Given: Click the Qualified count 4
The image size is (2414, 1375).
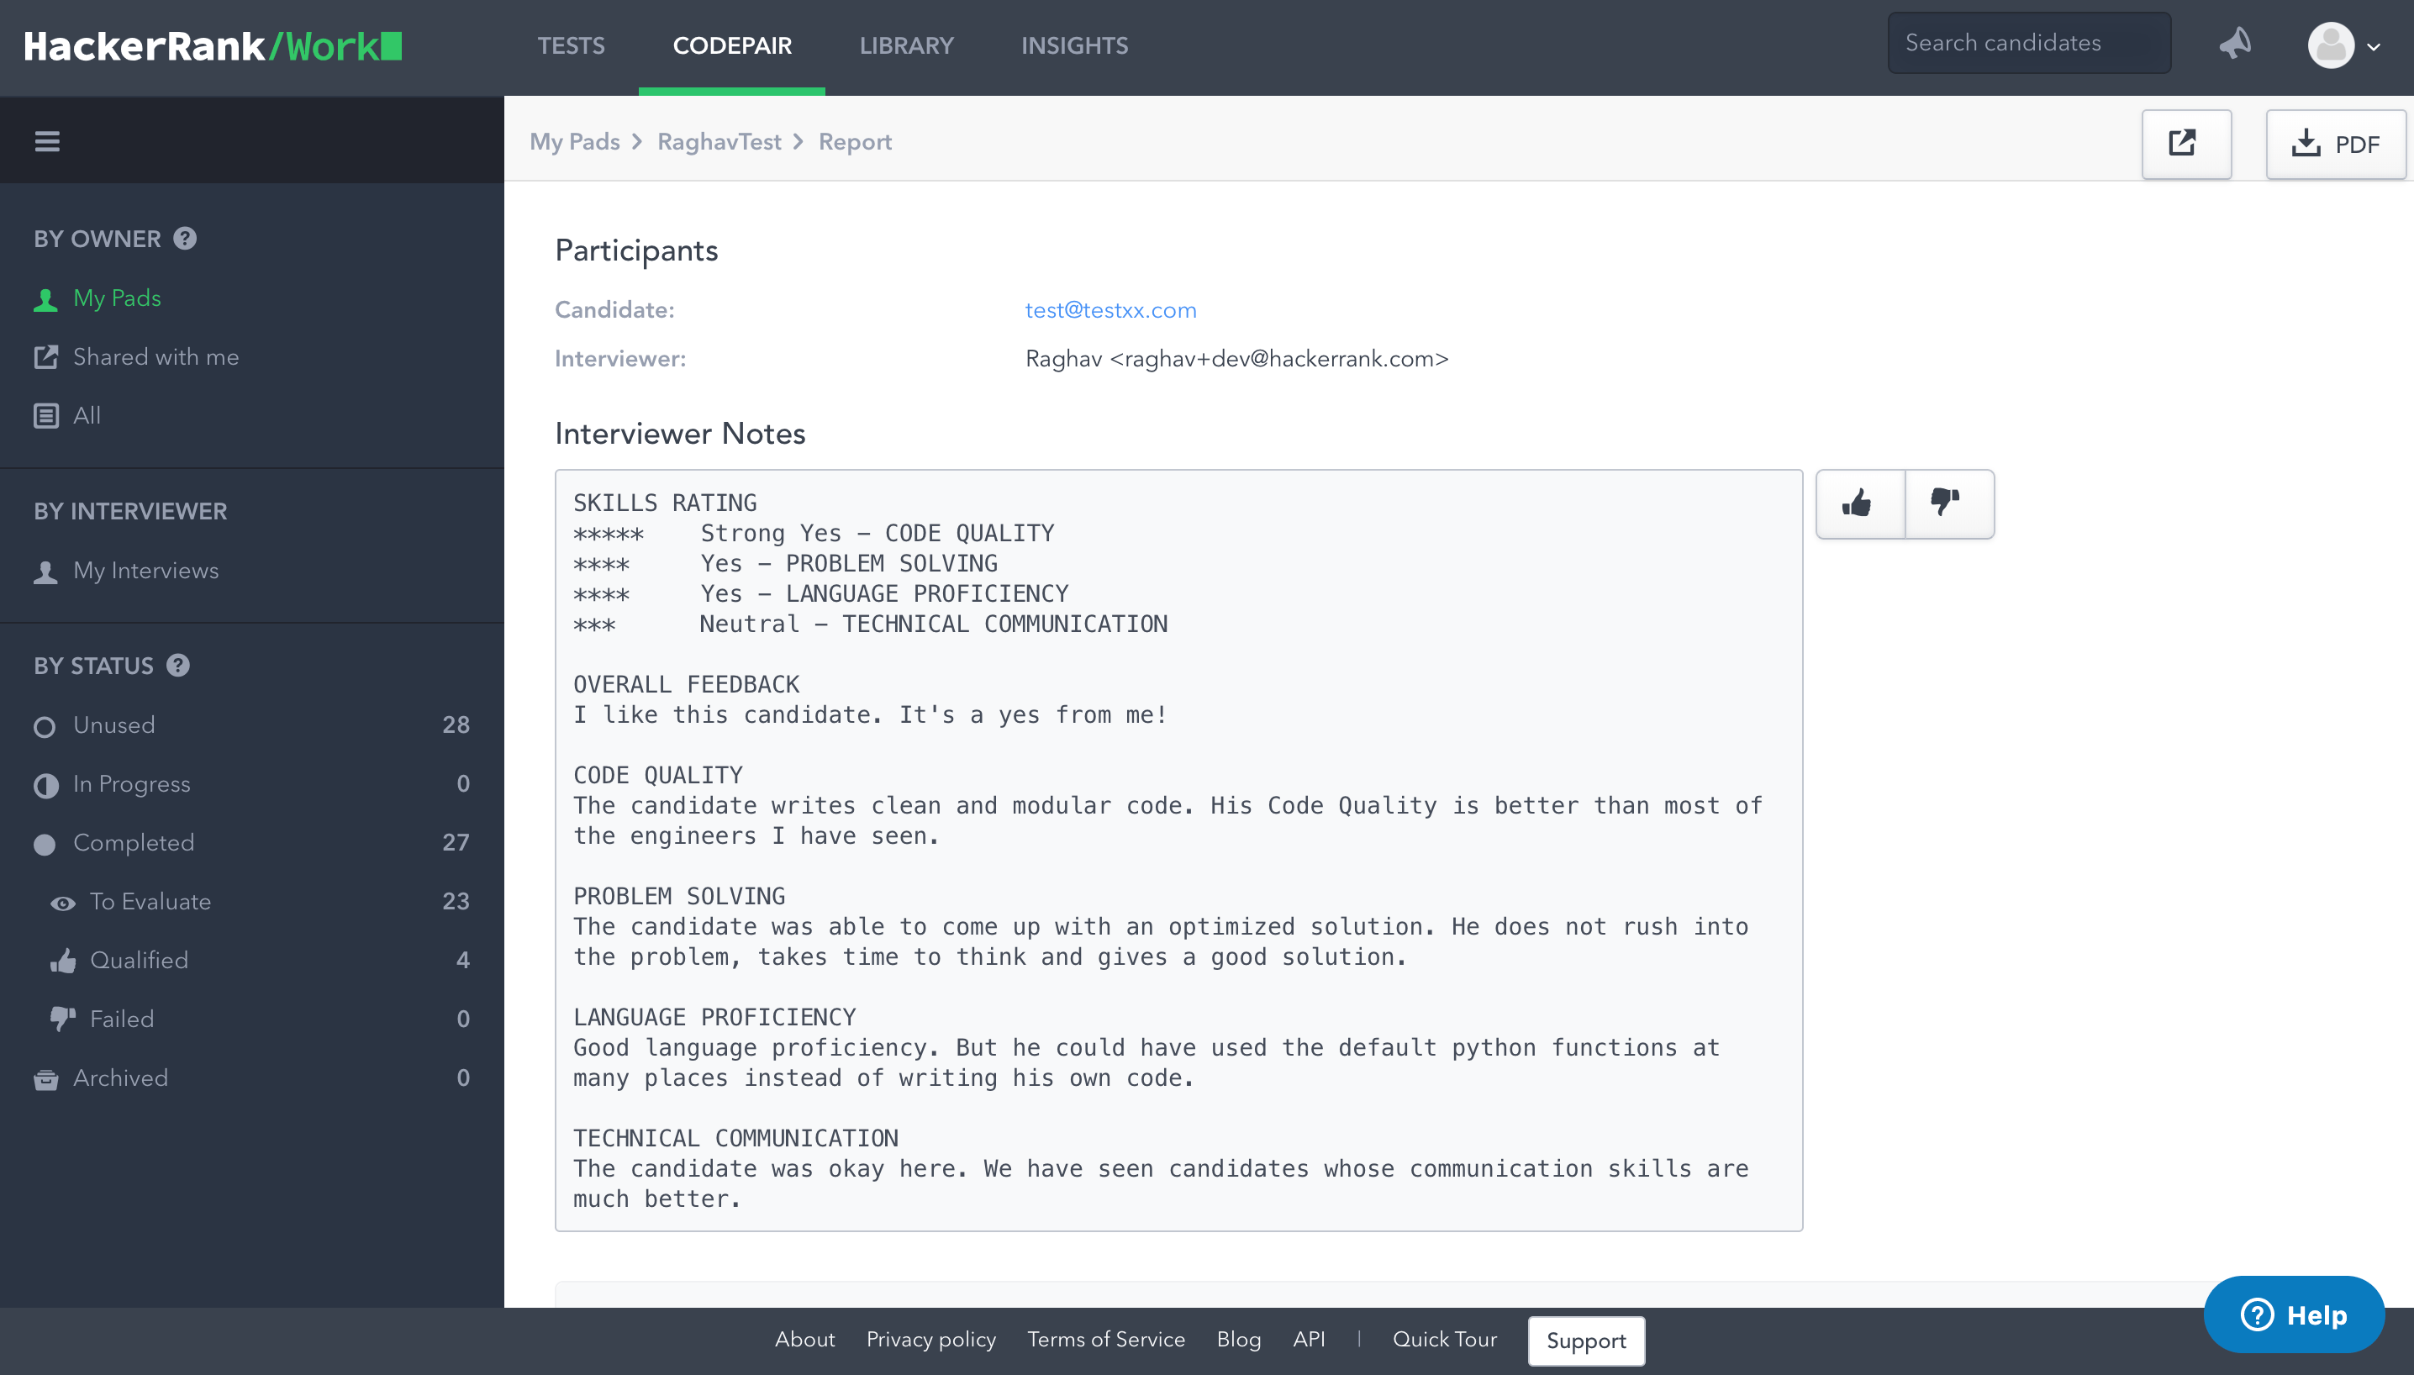Looking at the screenshot, I should click(x=463, y=961).
